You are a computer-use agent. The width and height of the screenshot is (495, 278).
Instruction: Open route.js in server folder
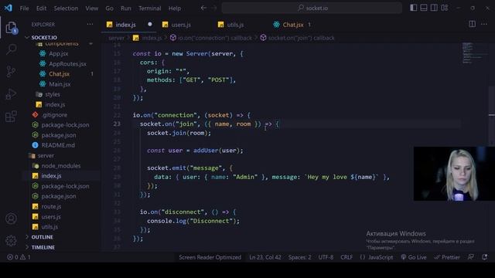(x=51, y=206)
